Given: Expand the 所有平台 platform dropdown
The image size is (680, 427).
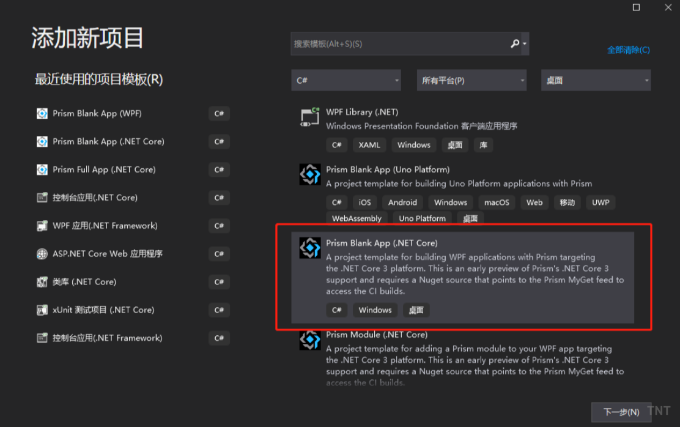Looking at the screenshot, I should 473,80.
